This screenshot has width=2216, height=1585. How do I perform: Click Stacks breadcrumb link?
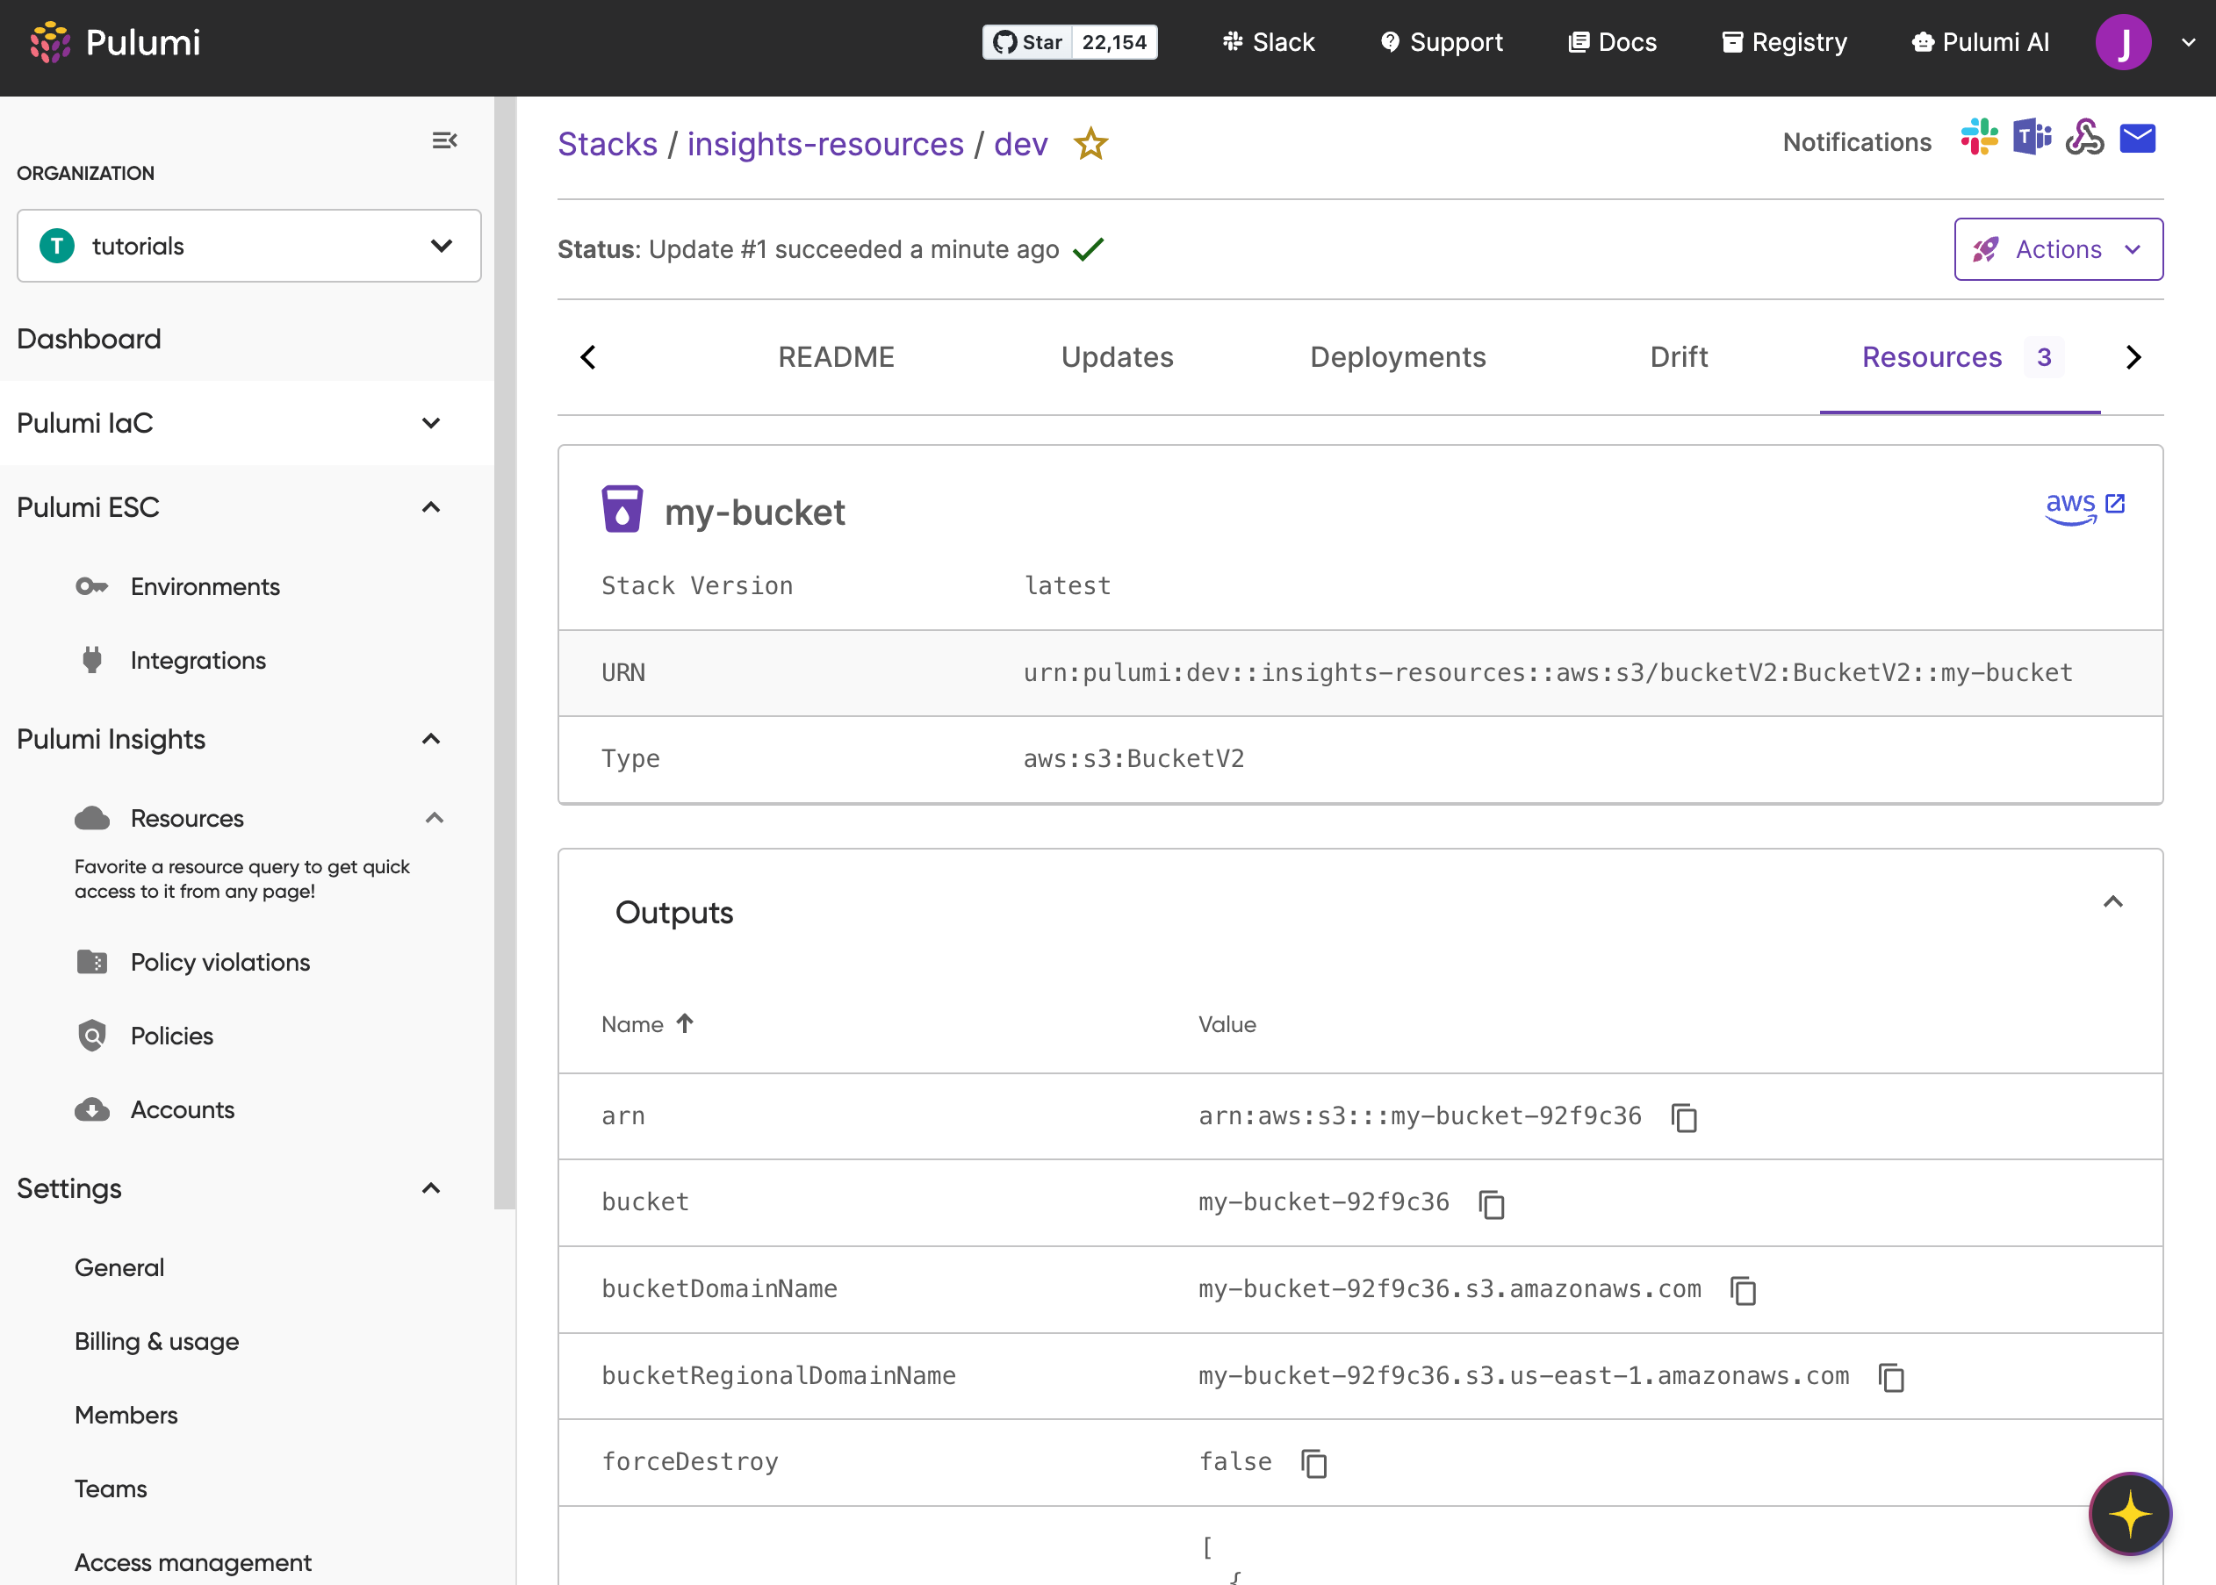608,145
